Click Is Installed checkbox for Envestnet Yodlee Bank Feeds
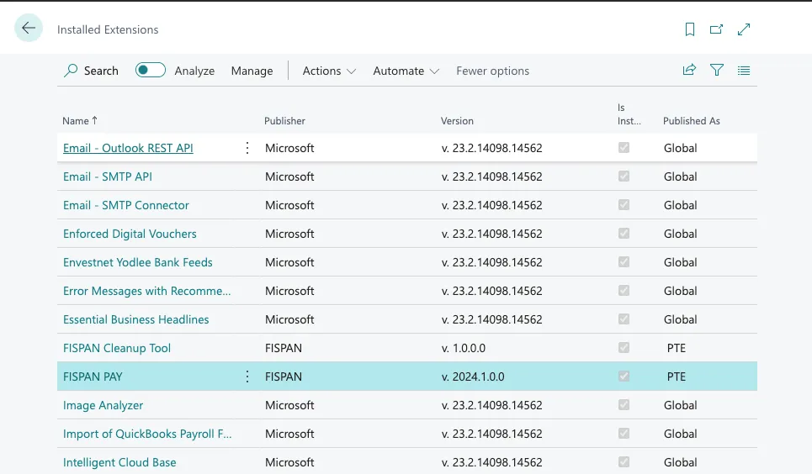 [x=624, y=262]
